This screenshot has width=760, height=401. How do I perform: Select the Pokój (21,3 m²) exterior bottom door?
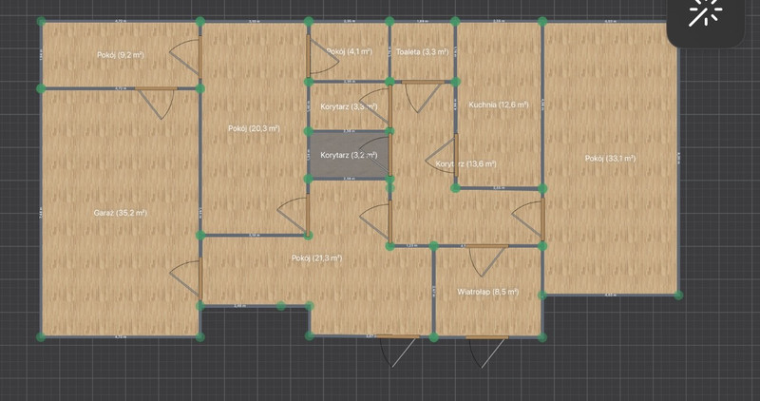[x=395, y=337]
